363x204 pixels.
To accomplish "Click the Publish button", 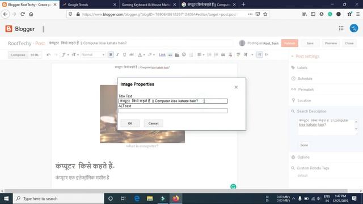I will (290, 43).
